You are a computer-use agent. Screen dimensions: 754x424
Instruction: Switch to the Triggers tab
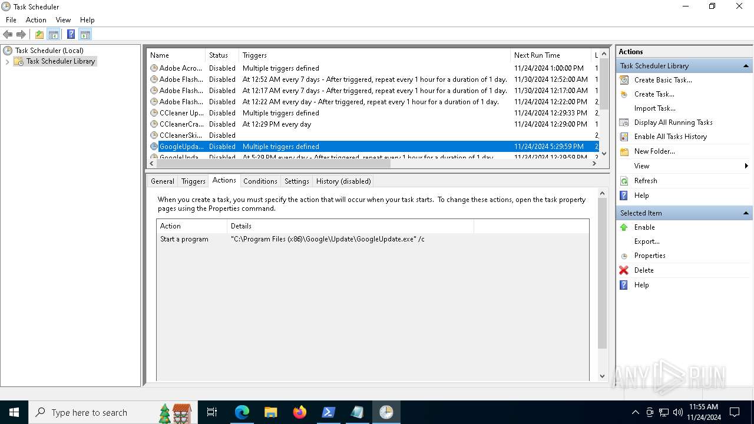coord(193,181)
